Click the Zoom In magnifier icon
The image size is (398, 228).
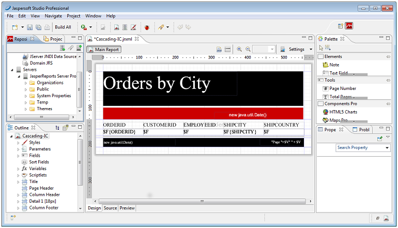(239, 49)
